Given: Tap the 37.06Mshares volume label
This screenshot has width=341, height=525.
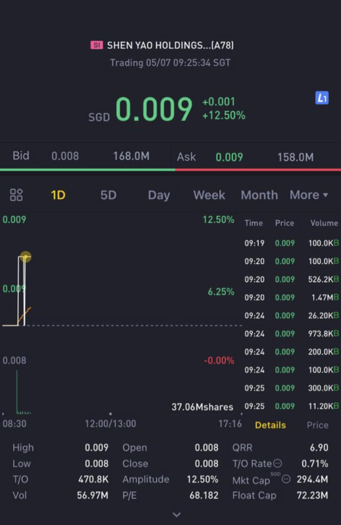Looking at the screenshot, I should 202,407.
